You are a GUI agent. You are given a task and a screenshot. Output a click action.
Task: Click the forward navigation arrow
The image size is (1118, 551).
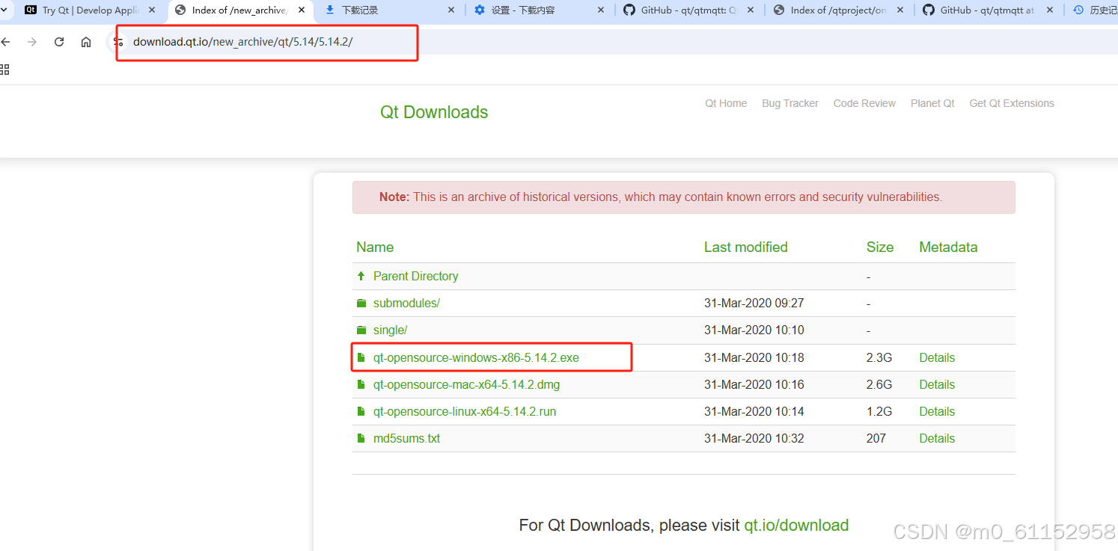pyautogui.click(x=31, y=42)
